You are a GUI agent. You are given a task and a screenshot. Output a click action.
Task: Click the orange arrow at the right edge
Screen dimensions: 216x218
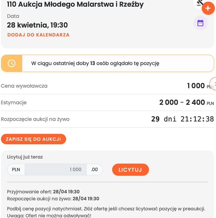pos(214,84)
